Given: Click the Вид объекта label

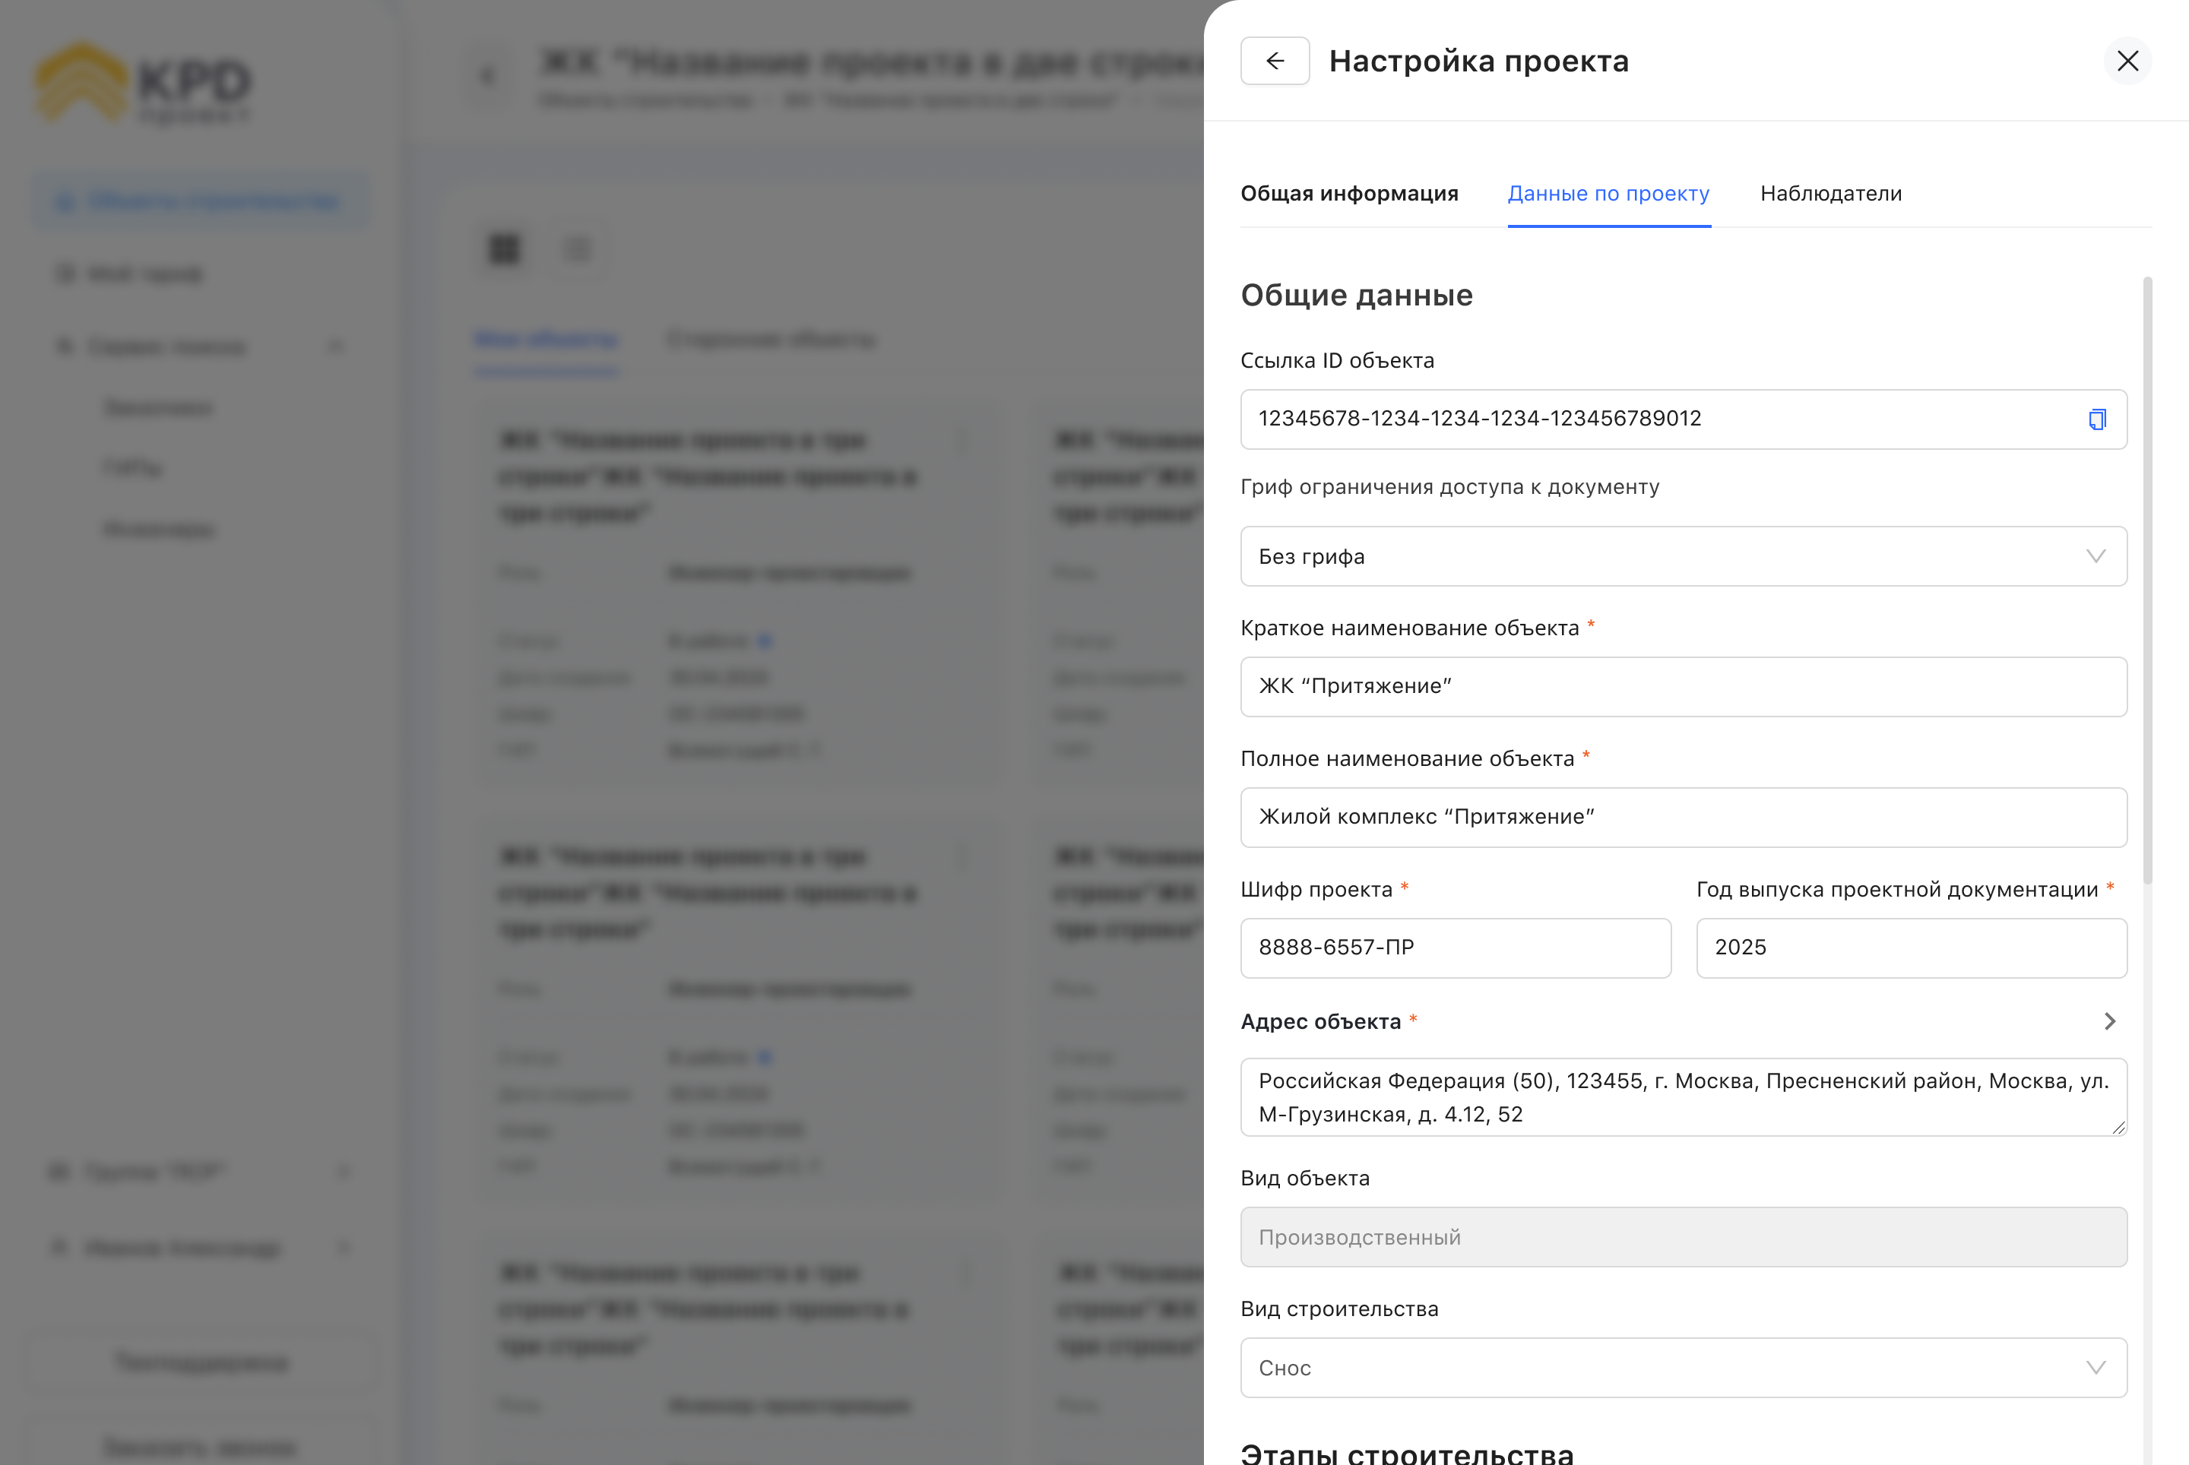Looking at the screenshot, I should (x=1305, y=1179).
